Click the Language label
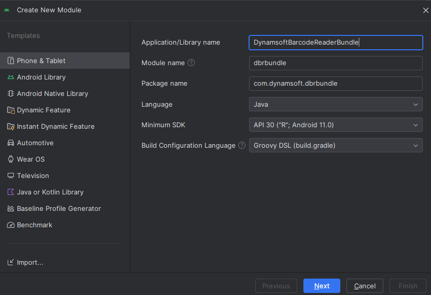The height and width of the screenshot is (295, 431). [157, 105]
